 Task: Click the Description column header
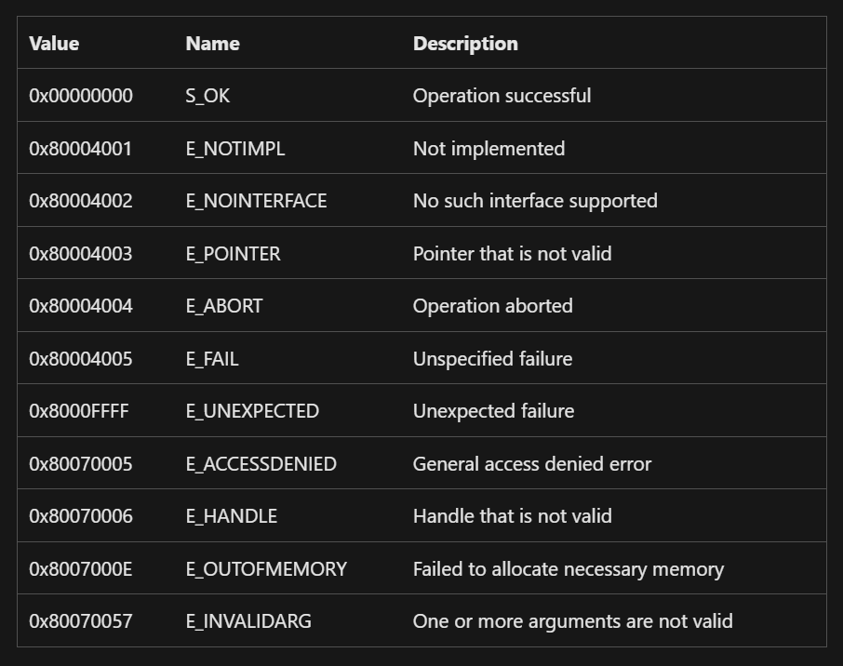[x=465, y=44]
